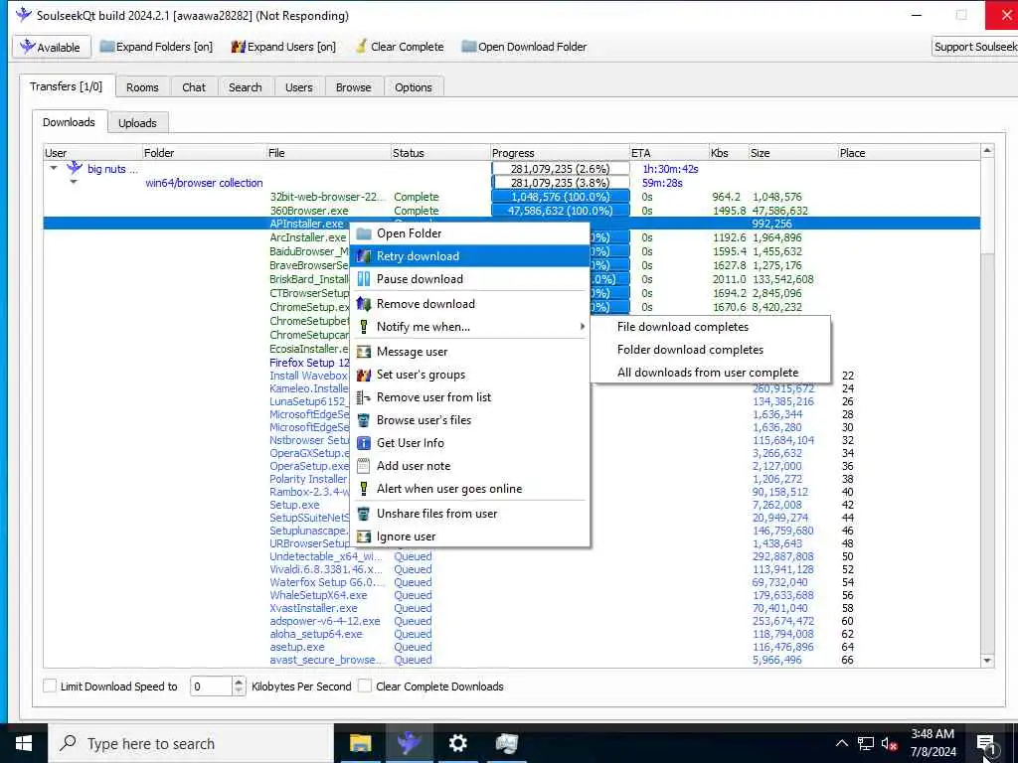Viewport: 1018px width, 763px height.
Task: Click the Add user note icon
Action: tap(364, 466)
